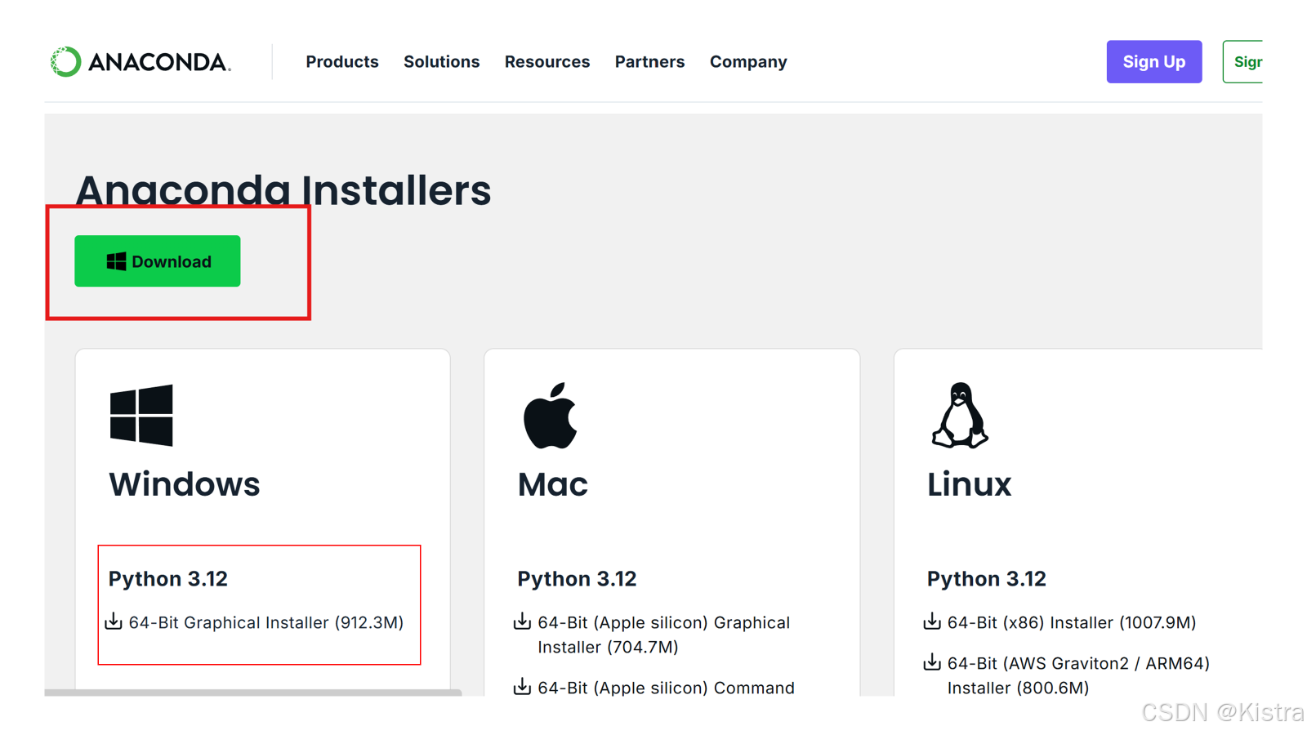Viewport: 1307px width, 735px height.
Task: Click Python 3.12 under Windows
Action: [168, 579]
